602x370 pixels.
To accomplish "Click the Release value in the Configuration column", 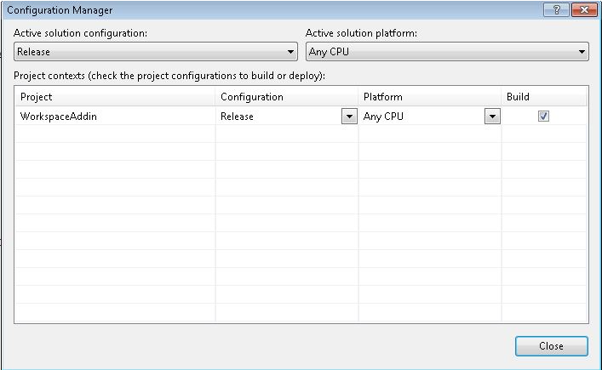I will 237,117.
